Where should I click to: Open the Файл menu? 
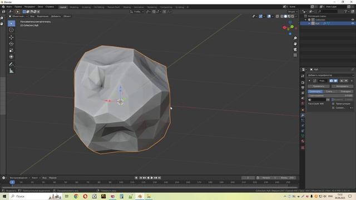9,7
